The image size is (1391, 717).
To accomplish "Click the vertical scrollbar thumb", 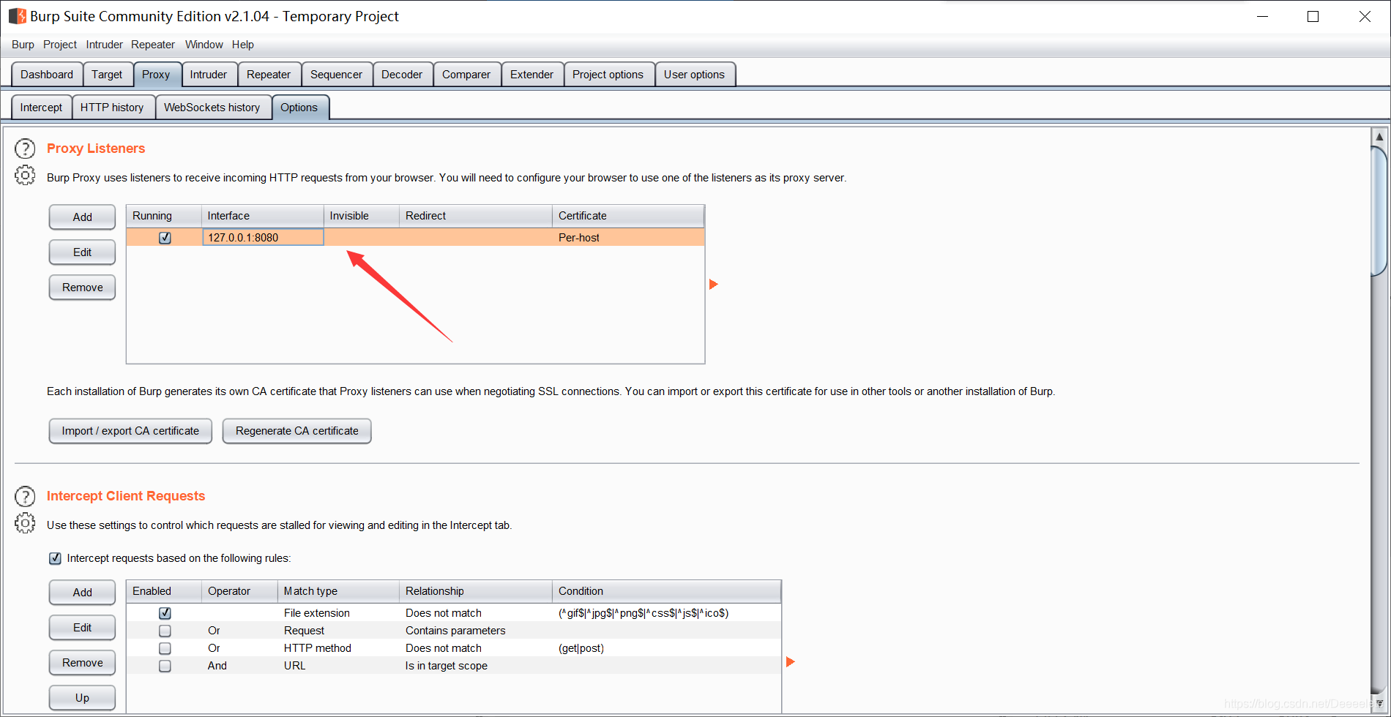I will pos(1379,211).
